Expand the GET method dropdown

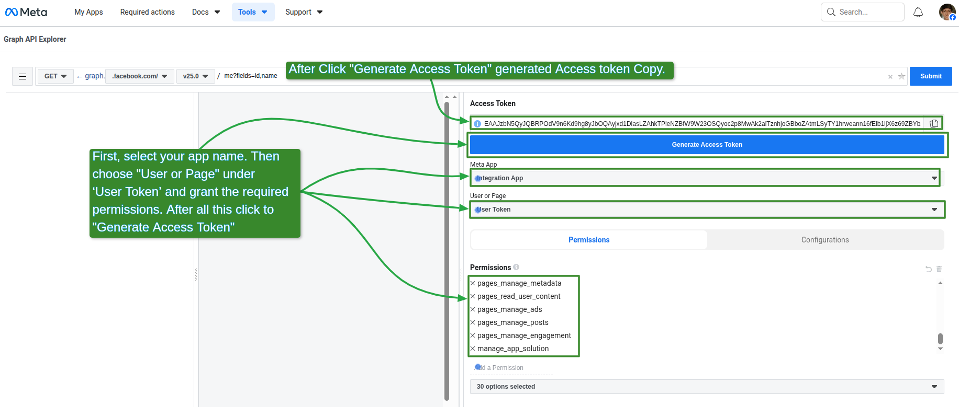(55, 76)
